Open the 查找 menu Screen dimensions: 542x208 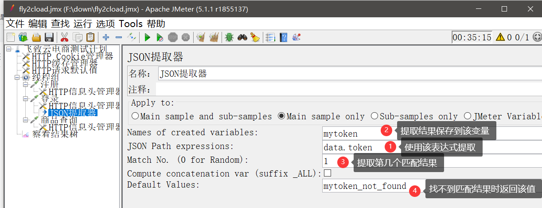pyautogui.click(x=60, y=24)
